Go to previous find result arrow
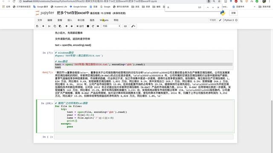 point(208,7)
